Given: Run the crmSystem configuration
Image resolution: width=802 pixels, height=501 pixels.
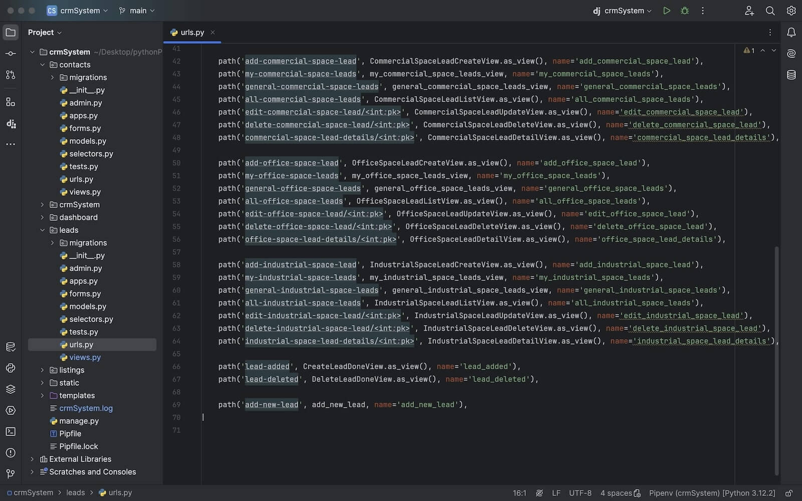Looking at the screenshot, I should click(666, 11).
